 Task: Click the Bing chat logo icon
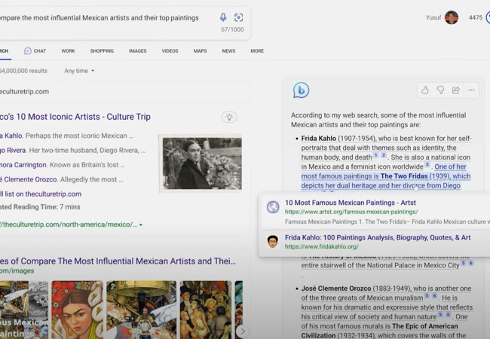click(x=301, y=90)
